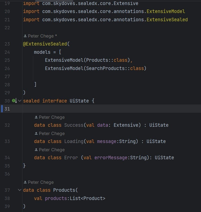
Task: Toggle a breakpoint beside line 38
Action: click(x=15, y=198)
